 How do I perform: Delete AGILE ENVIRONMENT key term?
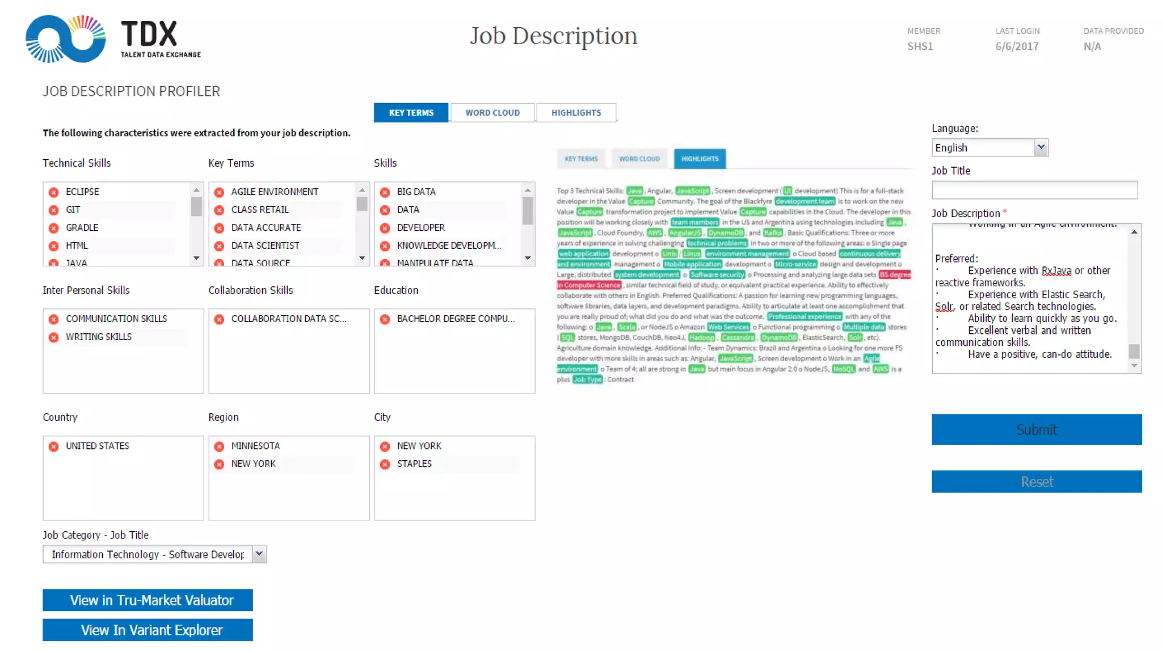(x=219, y=192)
